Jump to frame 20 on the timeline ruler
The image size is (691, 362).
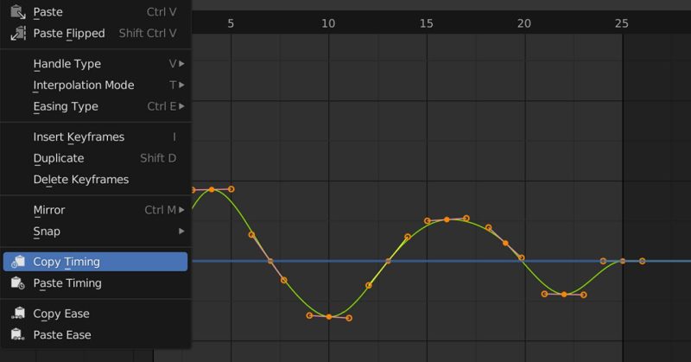[x=524, y=23]
